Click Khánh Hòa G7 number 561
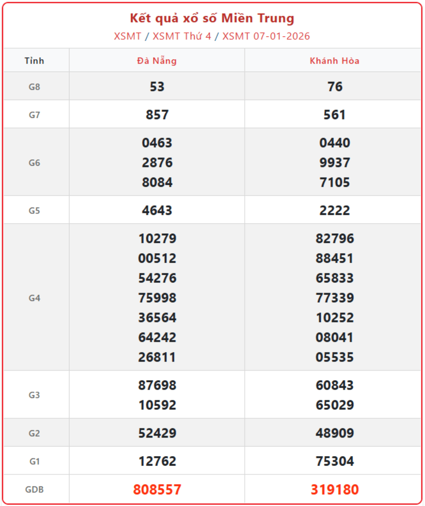Screen dimensions: 425x506 [x=334, y=115]
